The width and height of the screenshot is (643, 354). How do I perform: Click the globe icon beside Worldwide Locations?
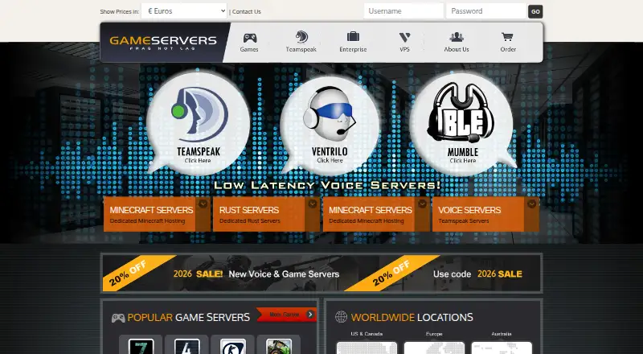pos(341,317)
